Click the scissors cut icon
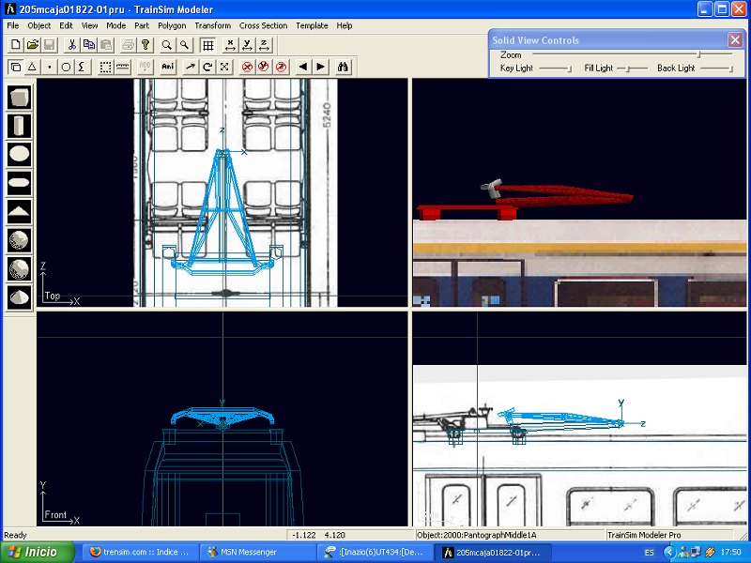The height and width of the screenshot is (563, 751). 70,44
